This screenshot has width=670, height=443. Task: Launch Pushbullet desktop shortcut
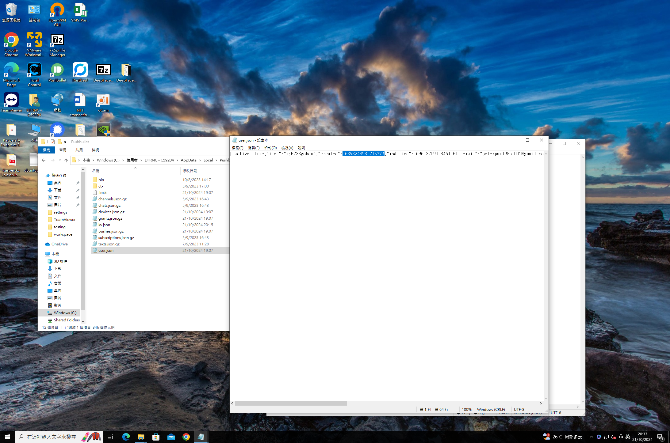pyautogui.click(x=57, y=72)
